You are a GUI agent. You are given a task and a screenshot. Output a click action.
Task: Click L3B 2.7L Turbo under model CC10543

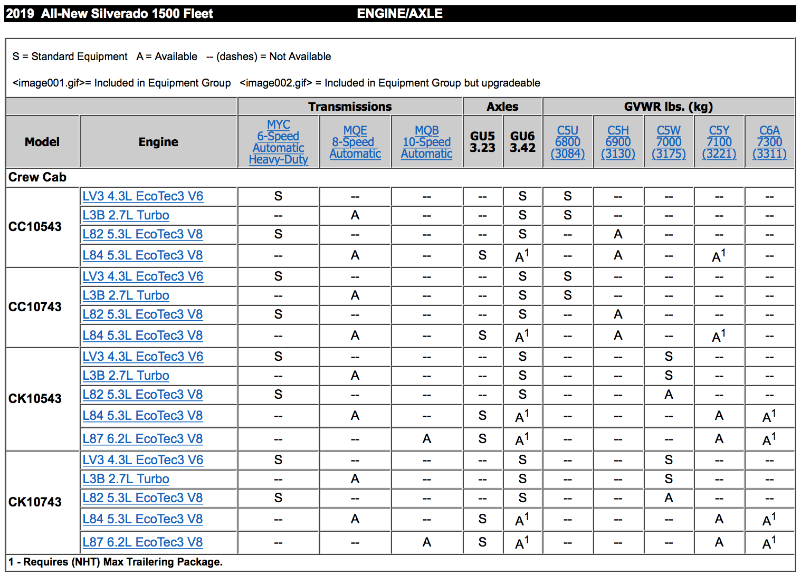point(126,215)
